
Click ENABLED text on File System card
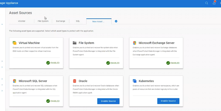point(115,63)
